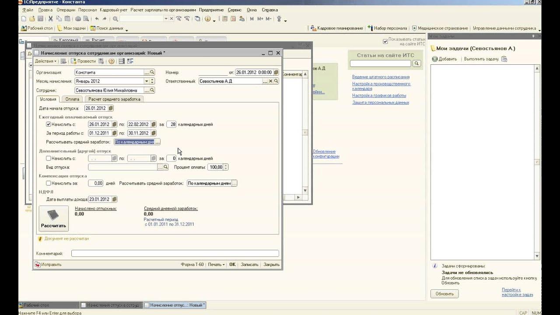Viewport: 560px width, 315px height.
Task: Click the Redo arrow icon
Action: coord(105,19)
